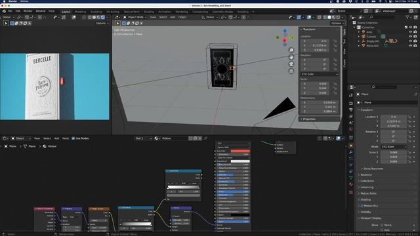Pin the Ribbon material in node editor header
420x236 pixels.
(x=205, y=138)
